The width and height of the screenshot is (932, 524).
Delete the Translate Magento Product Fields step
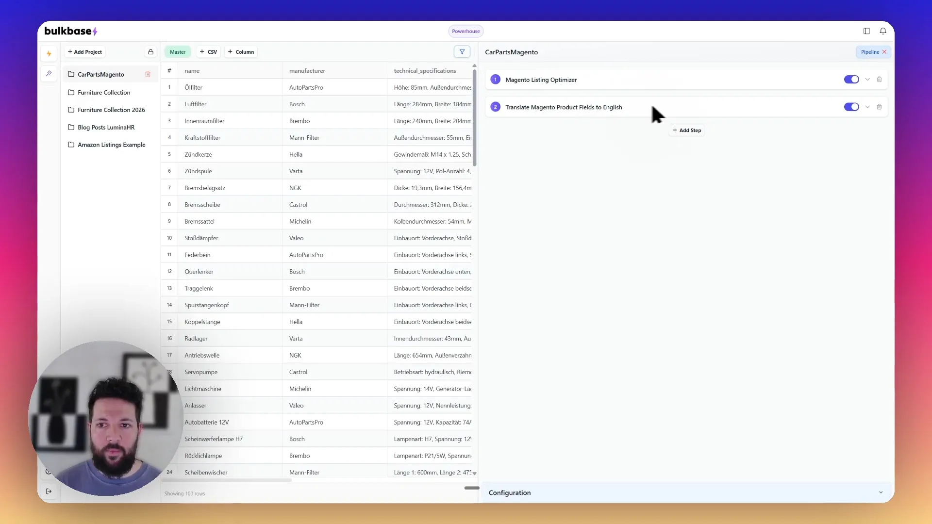click(879, 107)
